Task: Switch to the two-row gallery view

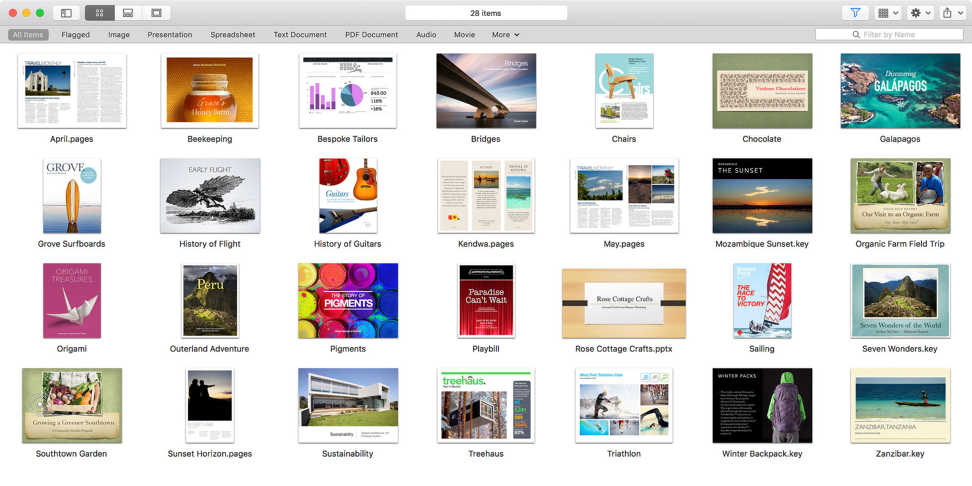Action: [x=128, y=13]
